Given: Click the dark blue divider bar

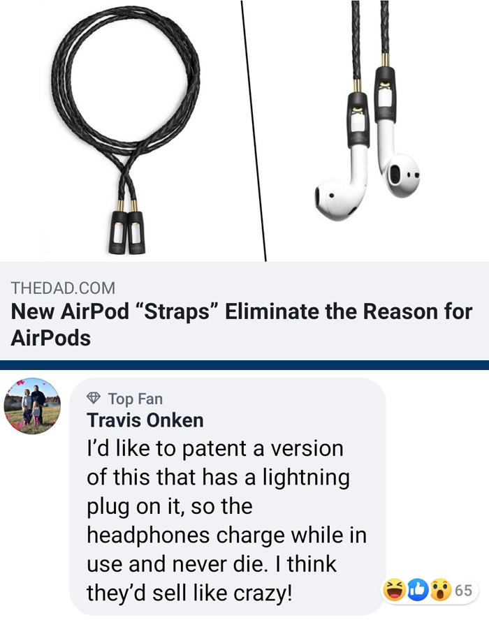Looking at the screenshot, I should (x=245, y=364).
